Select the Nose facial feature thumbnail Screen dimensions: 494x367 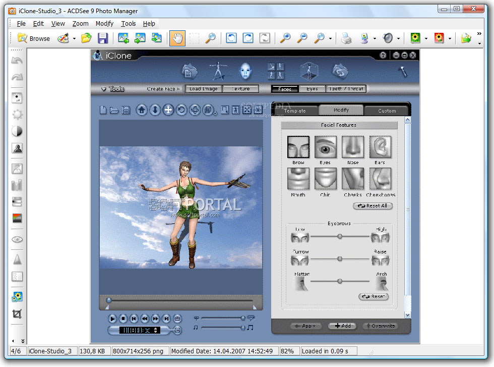353,147
